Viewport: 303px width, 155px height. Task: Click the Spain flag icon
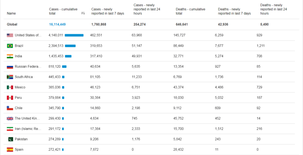(x=10, y=150)
